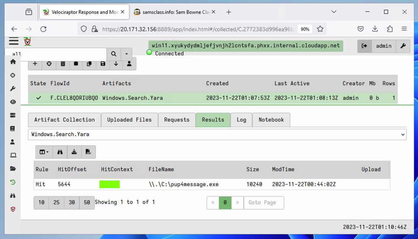Open Server Artifacts sidebar icon
This screenshot has width=418, height=239.
13,115
